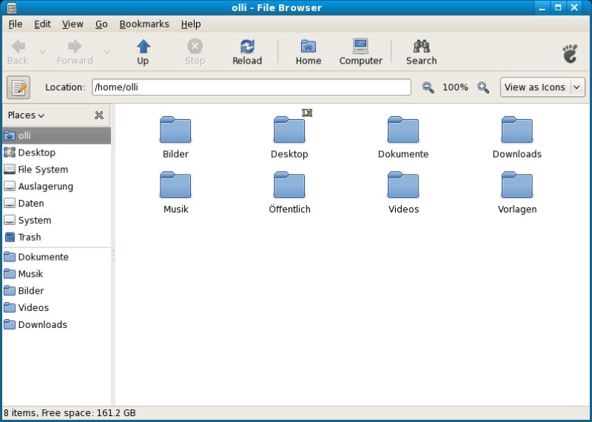
Task: Launch Search with the binoculars icon
Action: (421, 52)
